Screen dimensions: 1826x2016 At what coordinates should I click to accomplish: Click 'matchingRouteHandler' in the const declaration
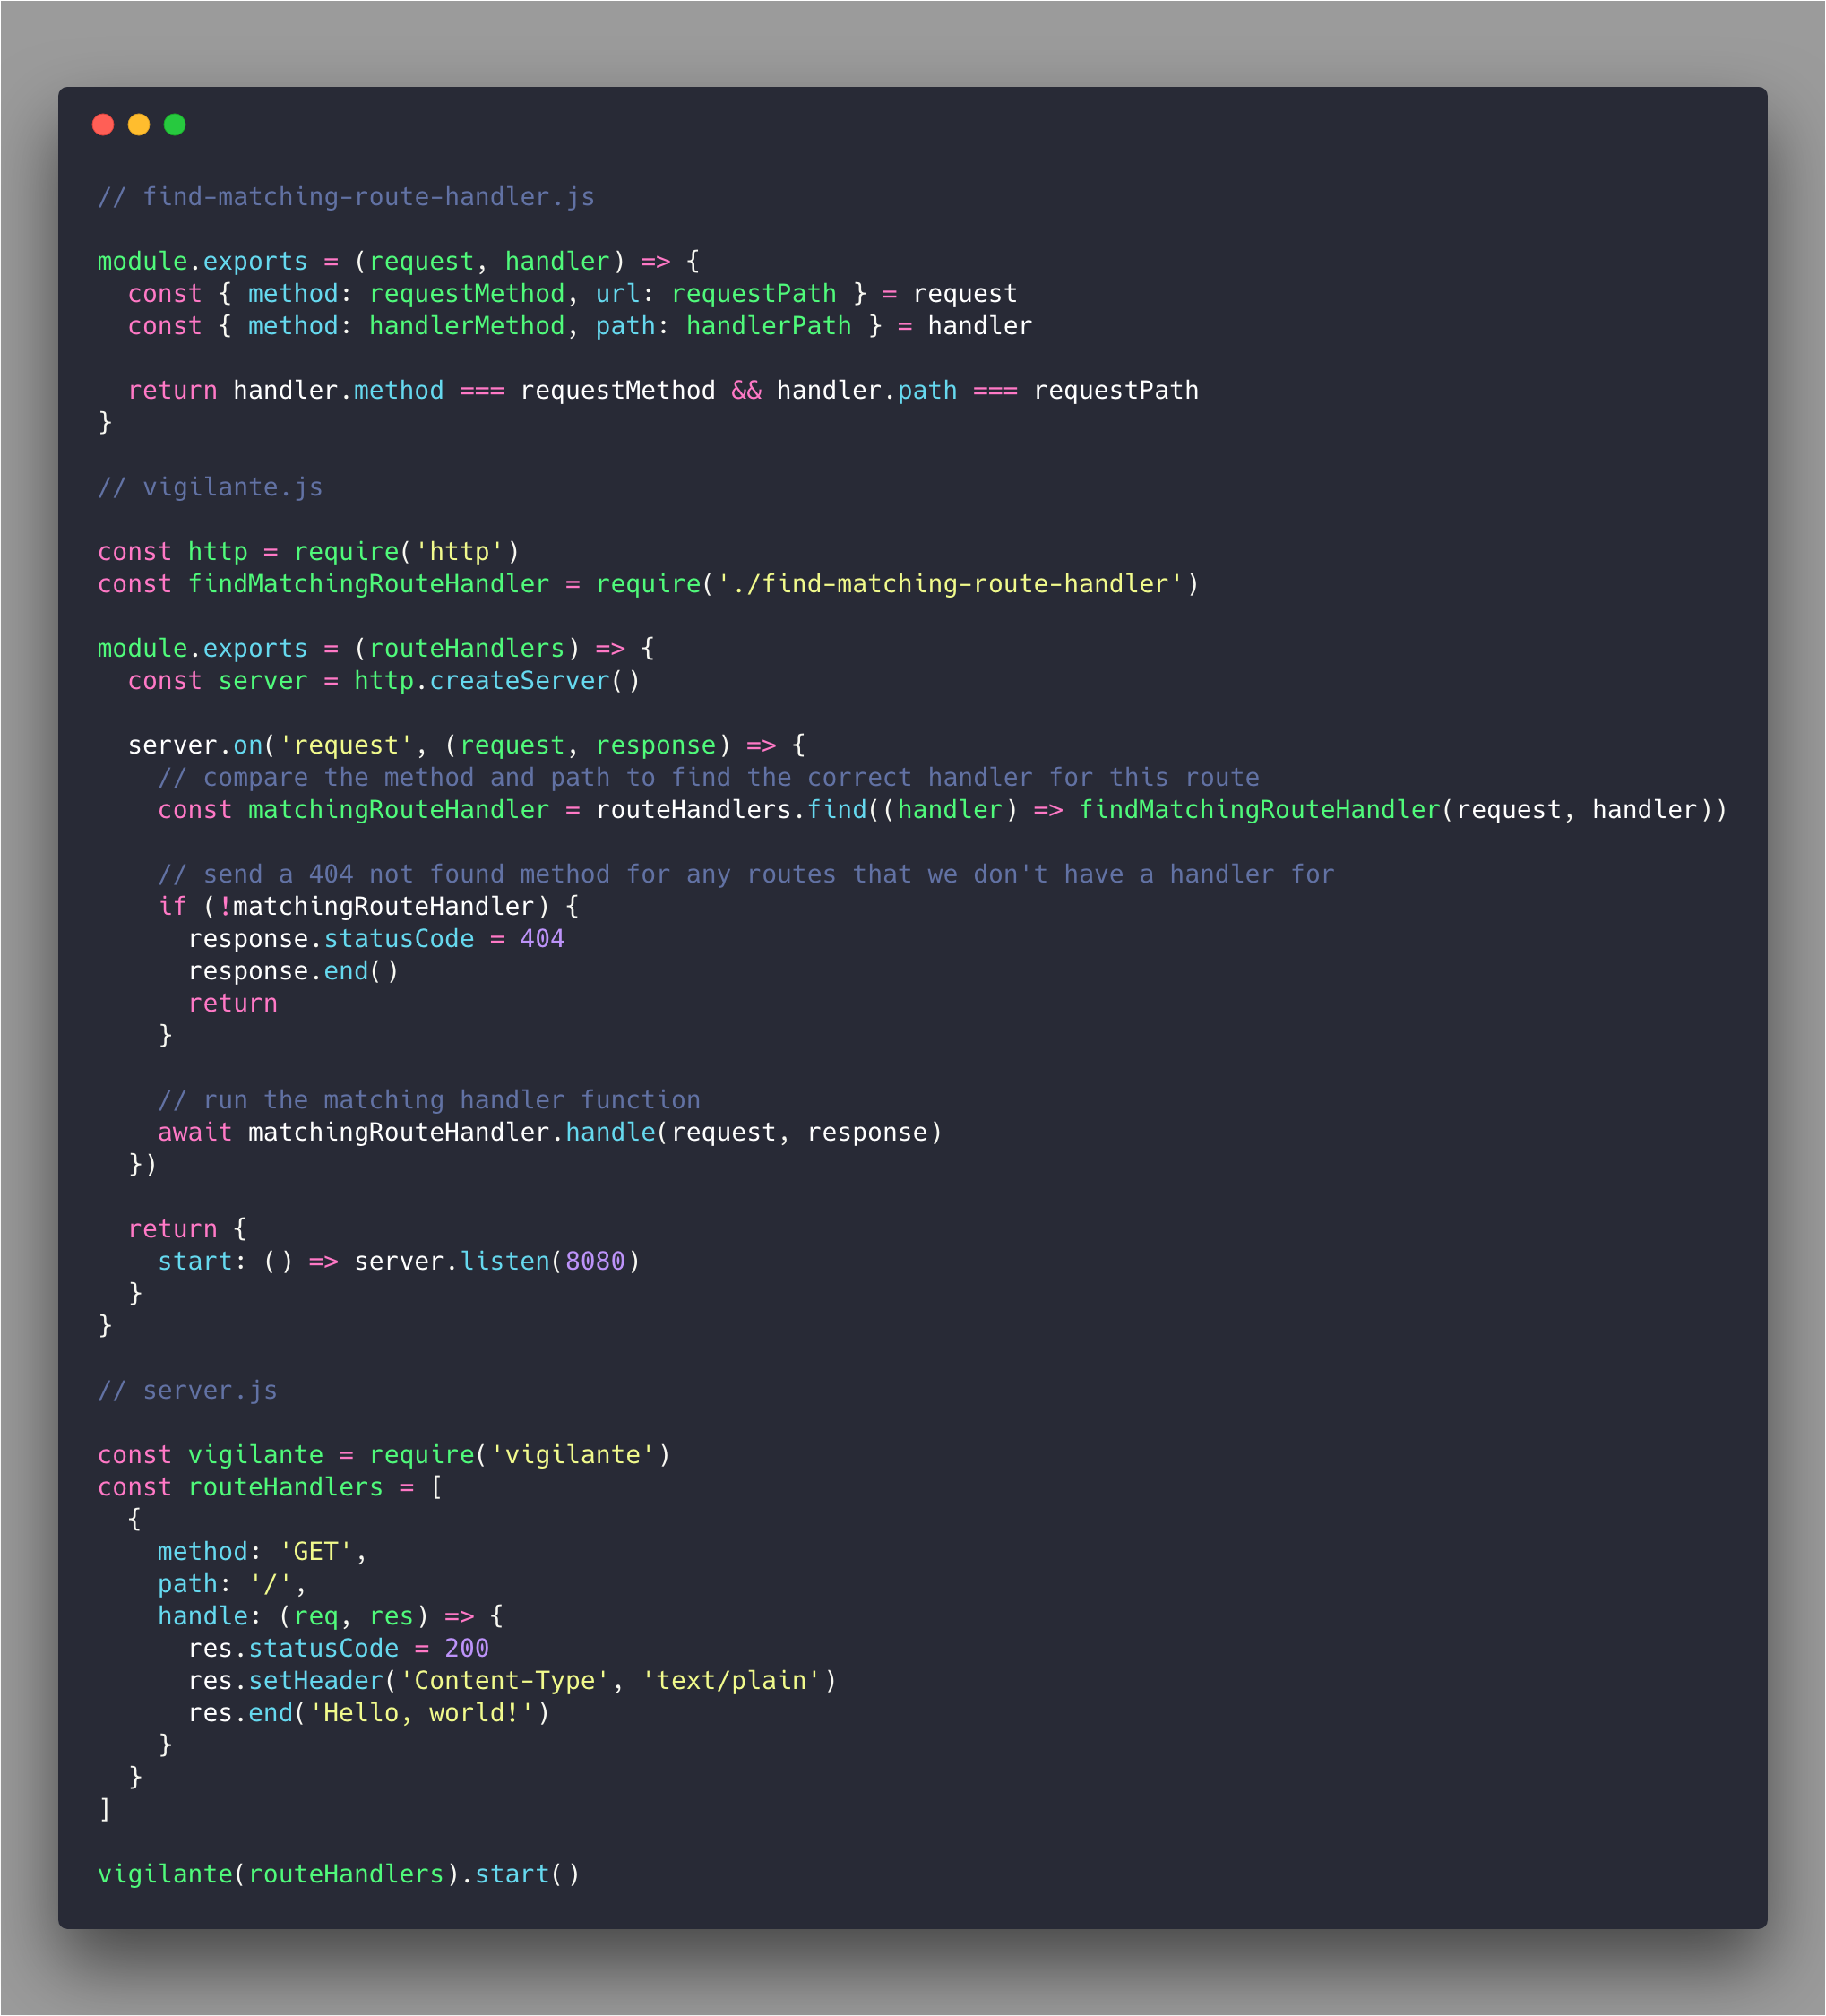click(x=399, y=810)
